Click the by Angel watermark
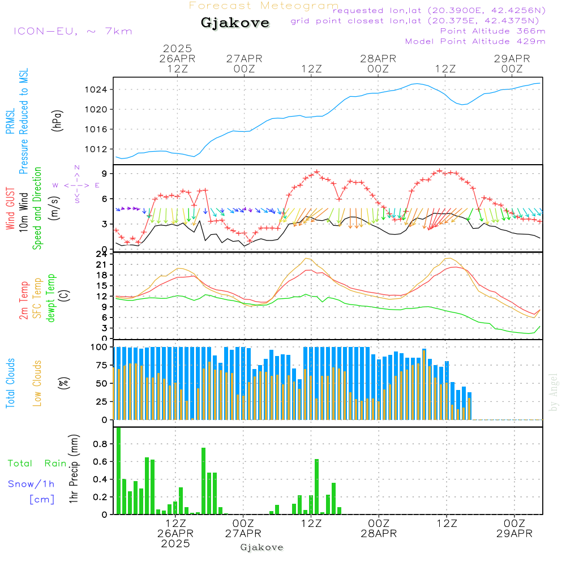The height and width of the screenshot is (566, 566). (554, 392)
